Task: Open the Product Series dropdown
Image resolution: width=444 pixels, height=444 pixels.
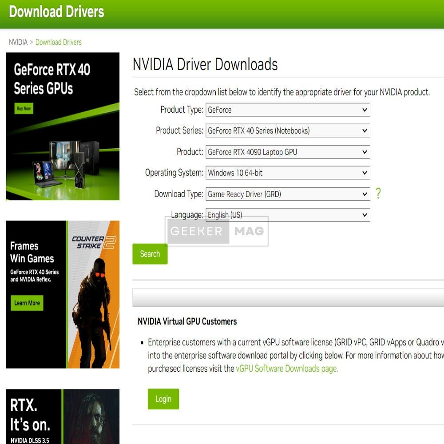Action: 288,131
